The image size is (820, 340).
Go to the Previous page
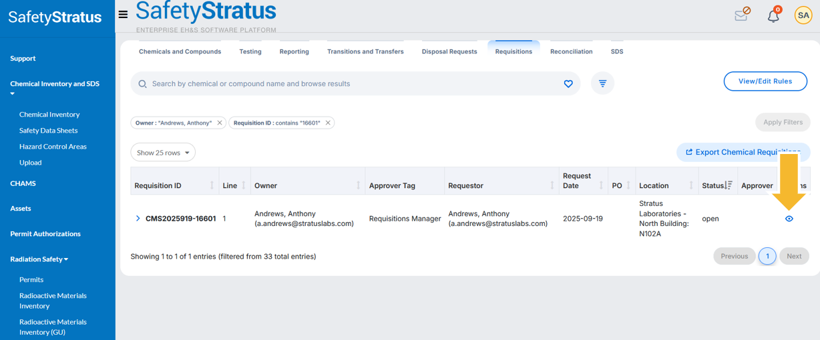(x=734, y=256)
